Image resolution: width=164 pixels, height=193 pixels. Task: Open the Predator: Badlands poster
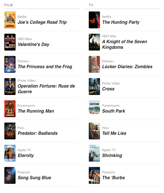[10, 131]
